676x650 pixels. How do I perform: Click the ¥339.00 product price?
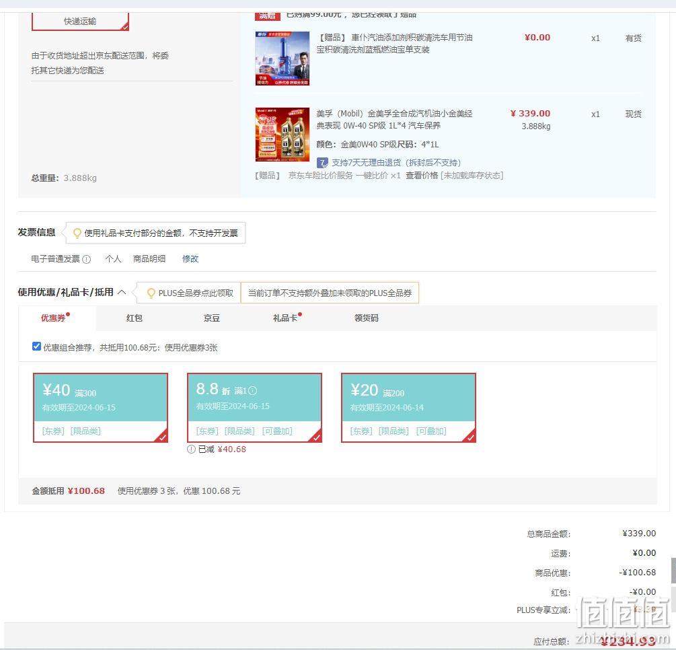[530, 114]
